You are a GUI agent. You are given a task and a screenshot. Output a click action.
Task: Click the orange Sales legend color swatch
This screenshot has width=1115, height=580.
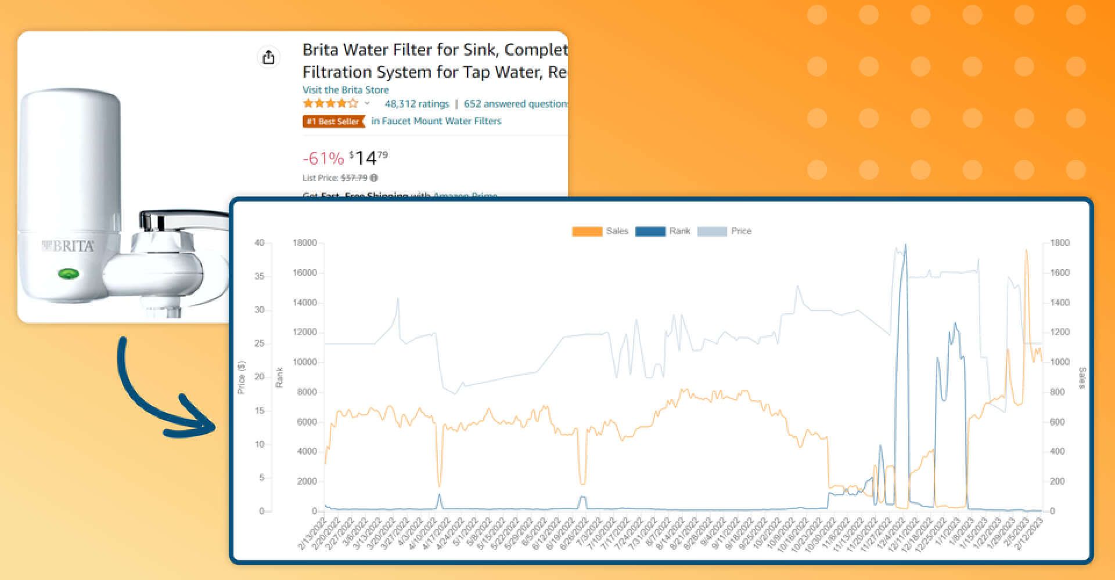(587, 231)
